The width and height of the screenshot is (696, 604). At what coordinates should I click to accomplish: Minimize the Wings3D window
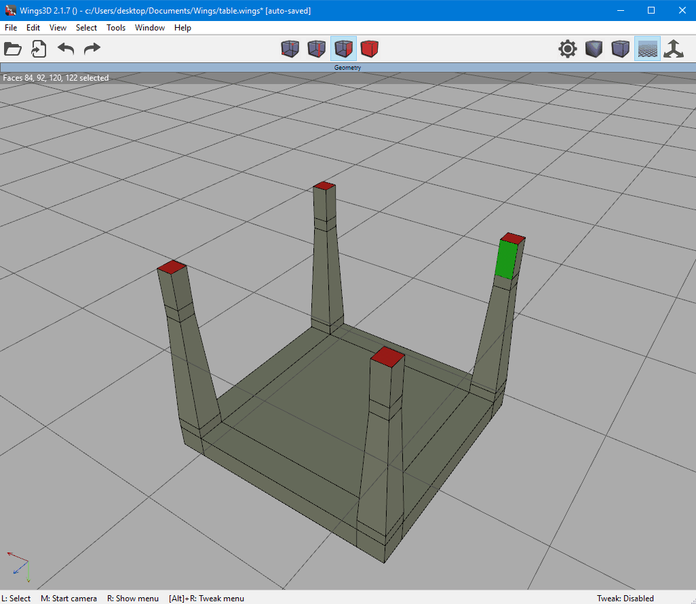(621, 10)
